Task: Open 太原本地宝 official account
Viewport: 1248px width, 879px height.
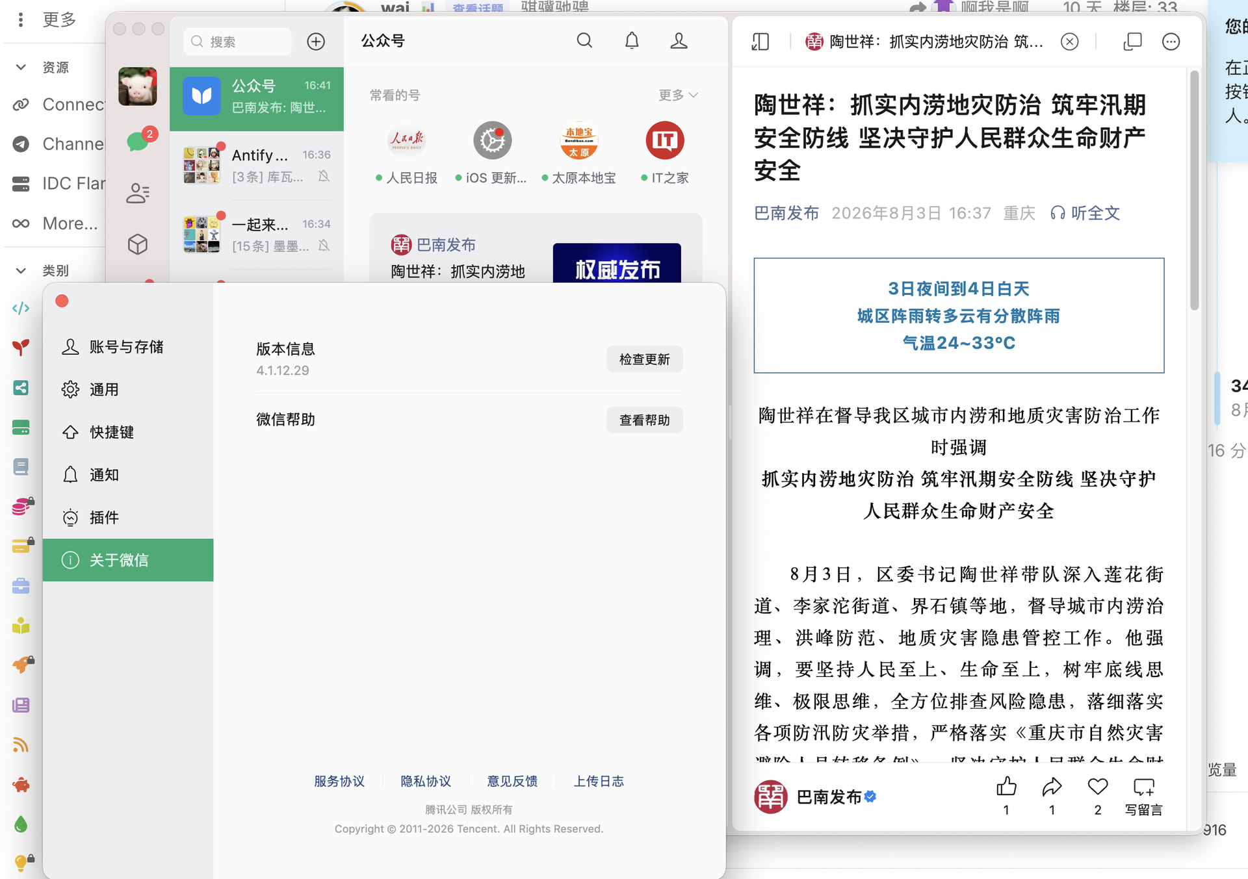Action: coord(578,153)
